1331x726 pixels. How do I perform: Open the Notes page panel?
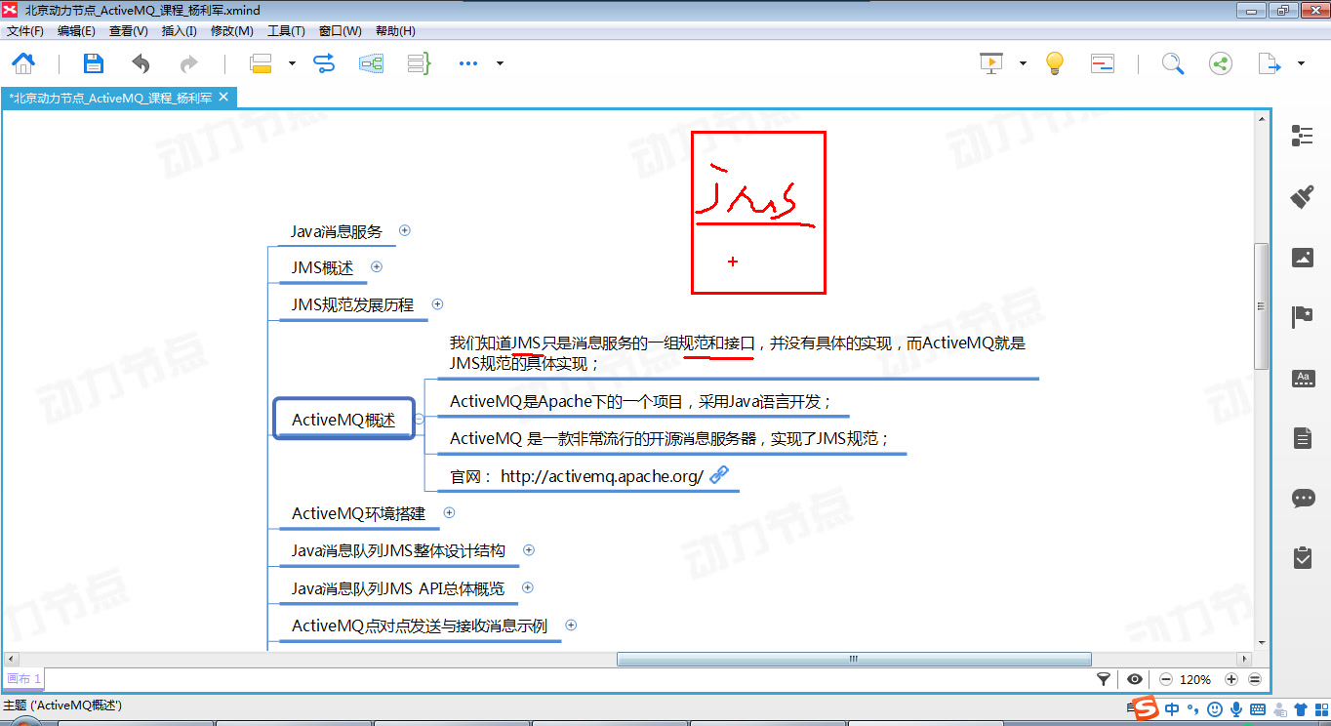1303,438
